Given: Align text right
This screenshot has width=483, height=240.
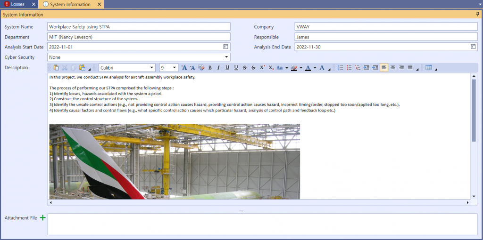Looking at the screenshot, I should [401, 68].
